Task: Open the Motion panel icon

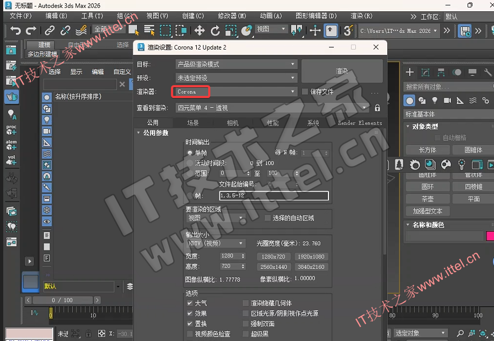Action: [457, 72]
